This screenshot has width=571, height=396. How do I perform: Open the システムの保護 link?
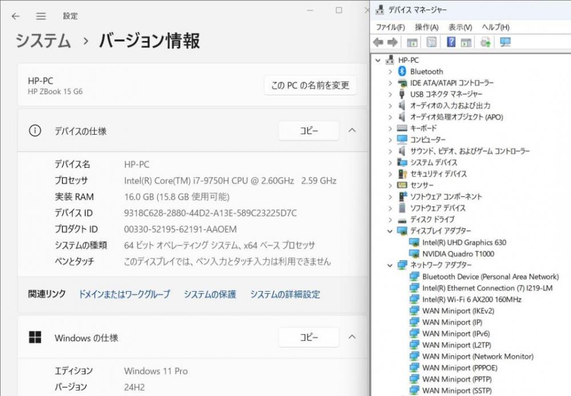pos(210,294)
